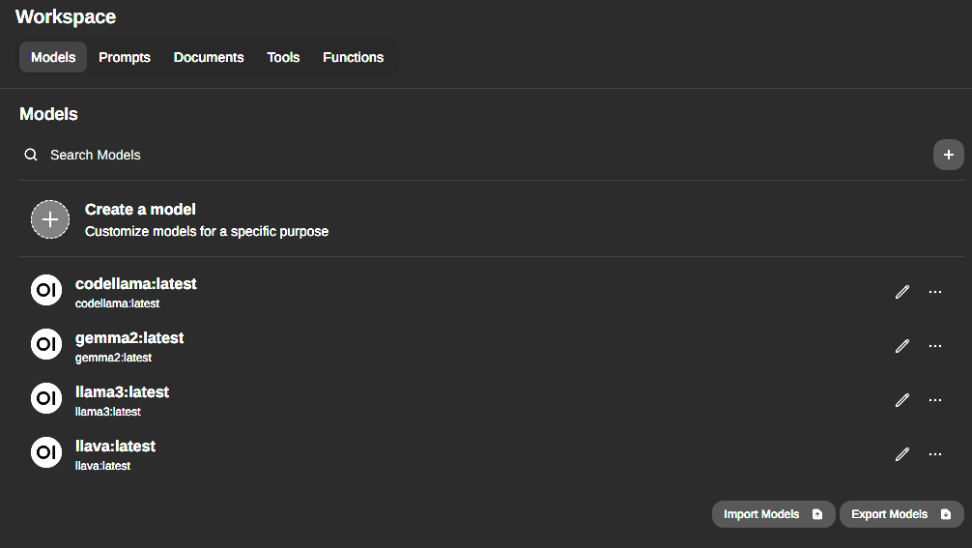Open the Functions tab
The height and width of the screenshot is (548, 972).
pos(354,58)
